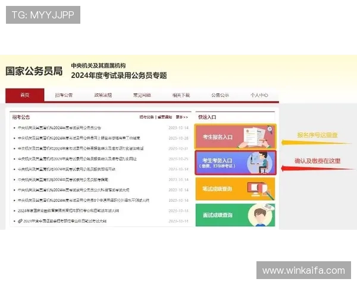Image resolution: width=357 pixels, height=285 pixels.
Task: Open the 笔试成绩查询 written score query
Action: [x=235, y=189]
